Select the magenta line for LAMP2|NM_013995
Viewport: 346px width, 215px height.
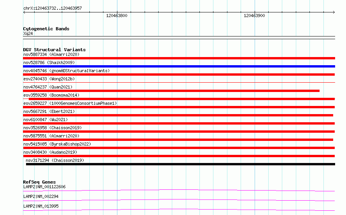(179, 210)
